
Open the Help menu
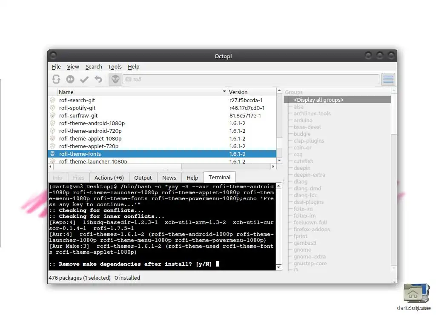133,67
